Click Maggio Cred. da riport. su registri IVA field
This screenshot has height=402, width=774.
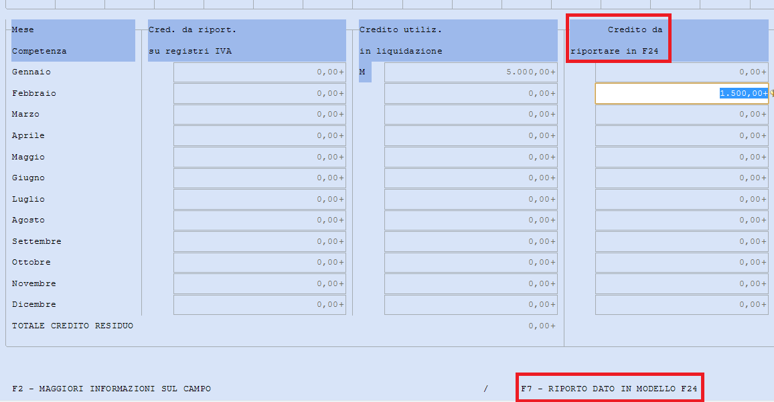(x=260, y=157)
